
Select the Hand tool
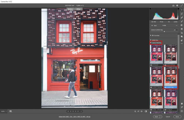(x=182, y=103)
